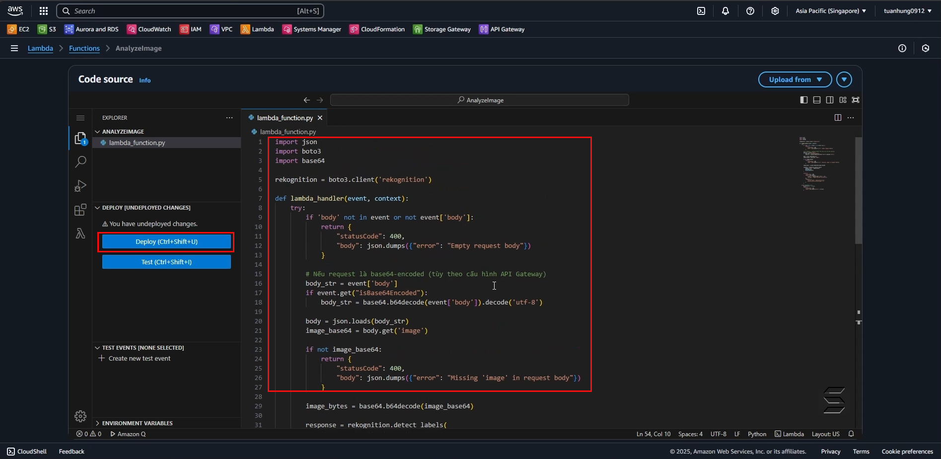The height and width of the screenshot is (459, 941).
Task: Open the editor Manage gear icon
Action: tap(80, 416)
